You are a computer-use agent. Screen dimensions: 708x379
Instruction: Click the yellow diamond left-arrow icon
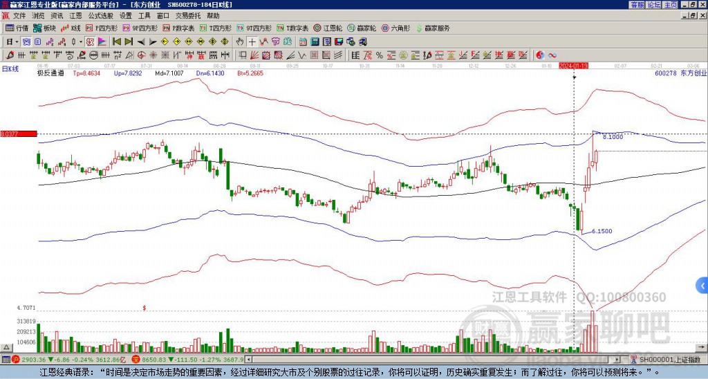point(165,42)
